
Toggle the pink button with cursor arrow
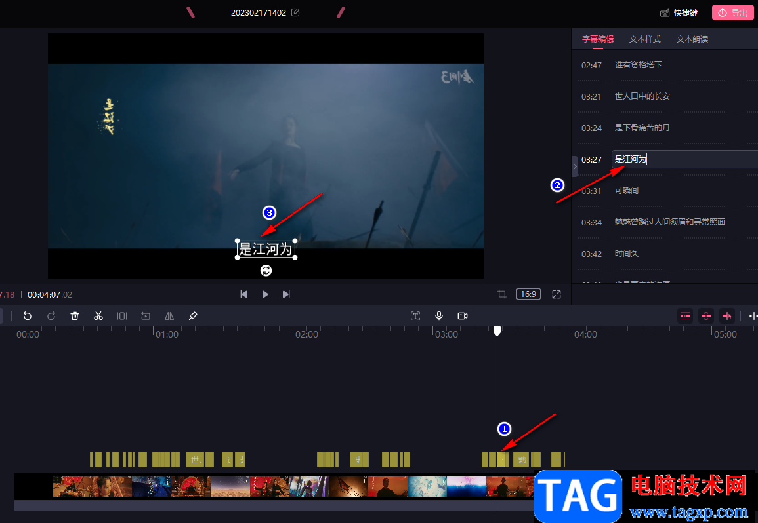point(727,316)
